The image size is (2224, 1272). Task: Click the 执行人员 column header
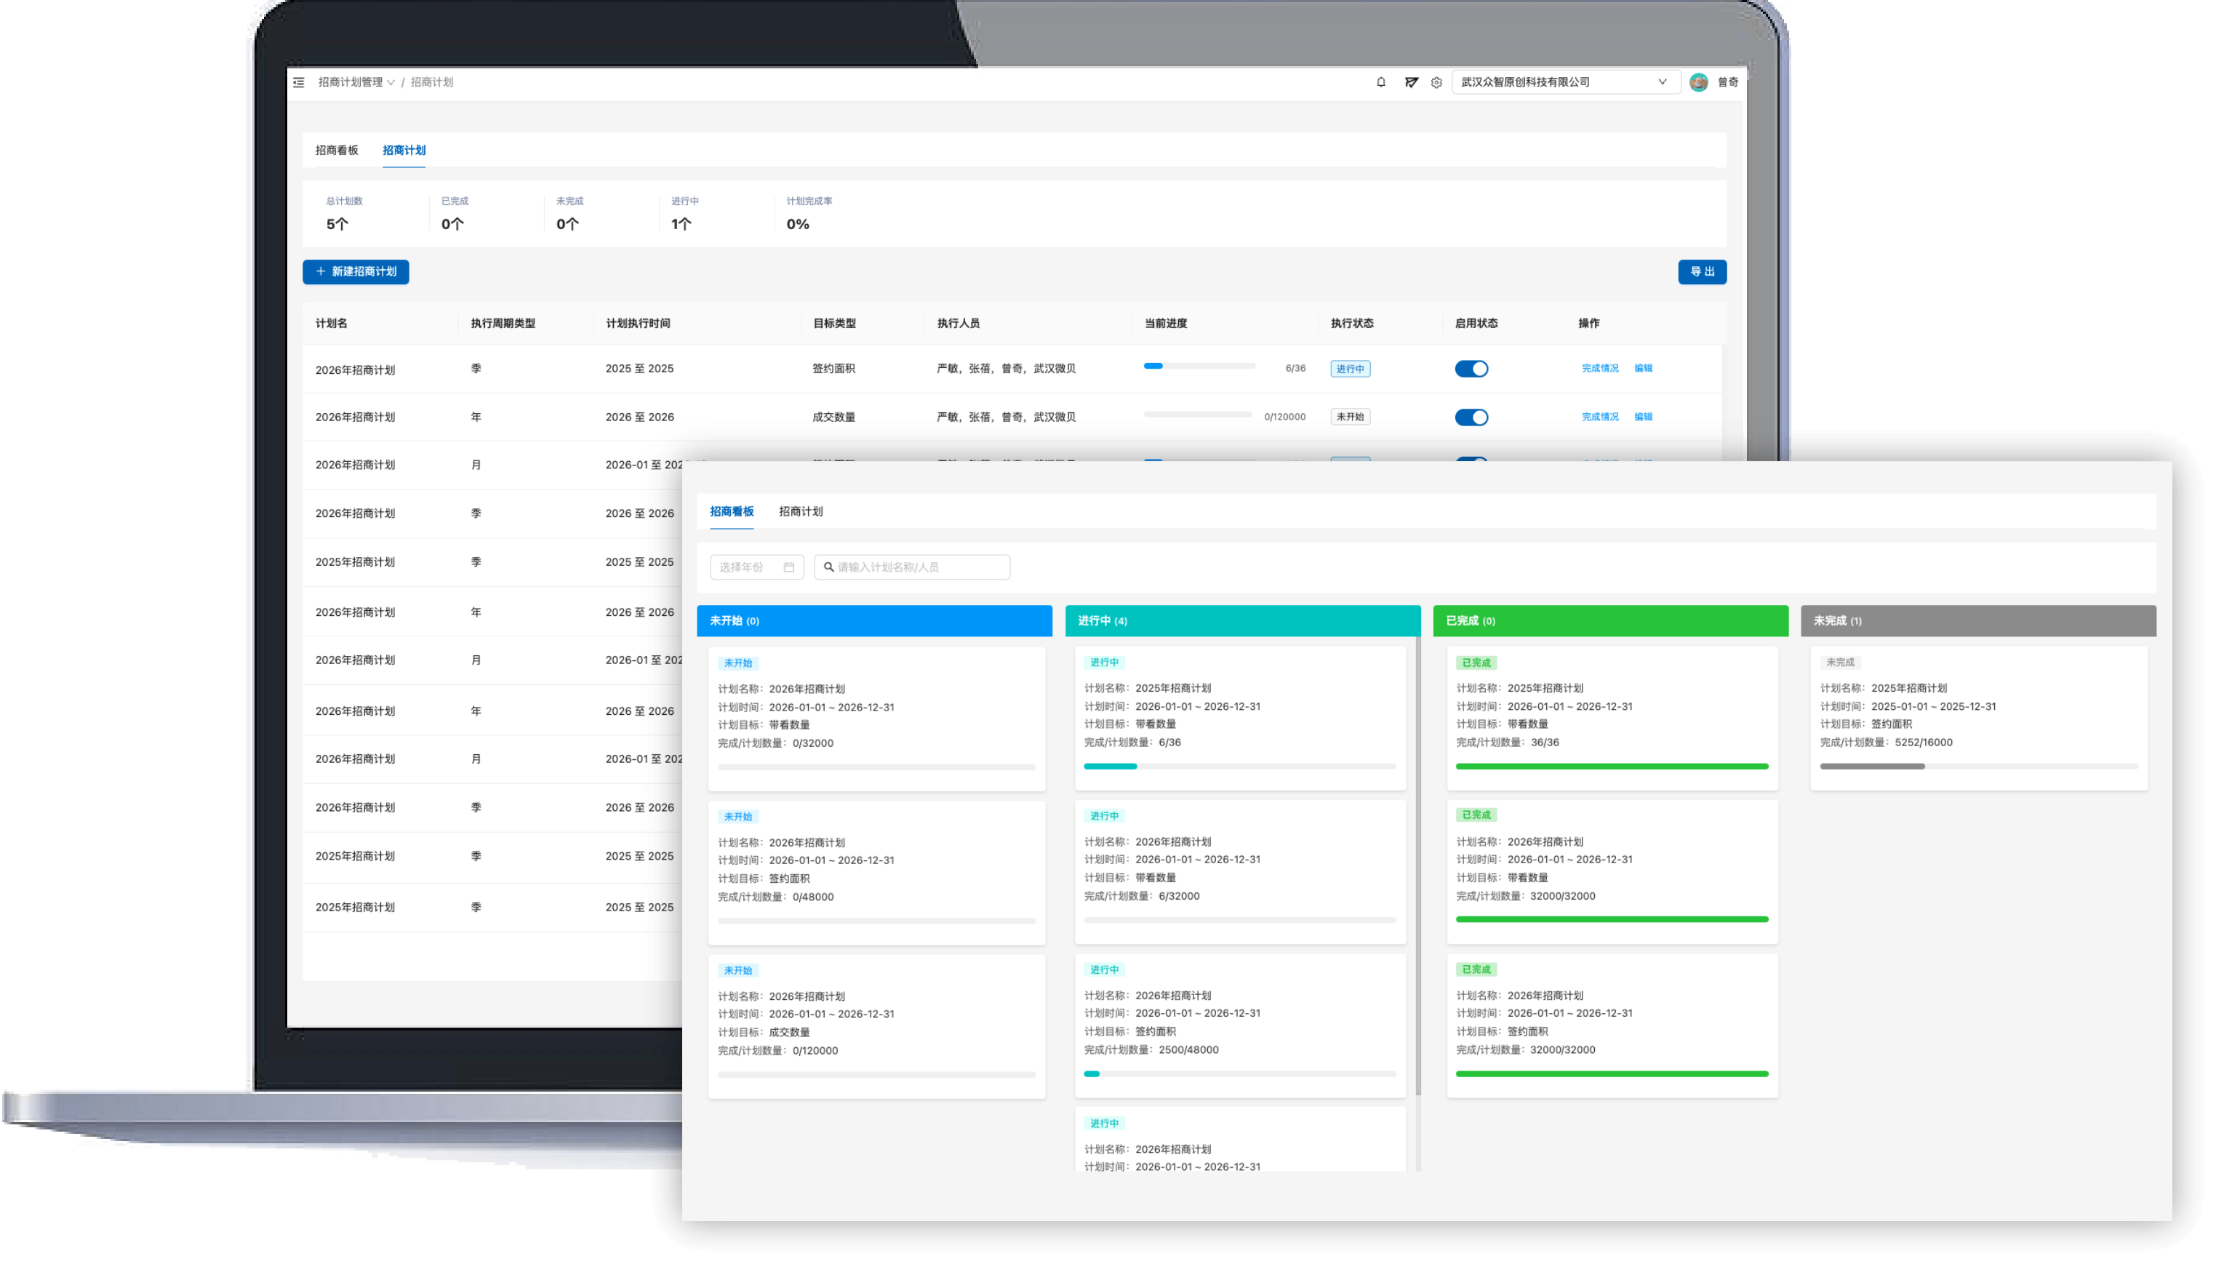click(959, 323)
